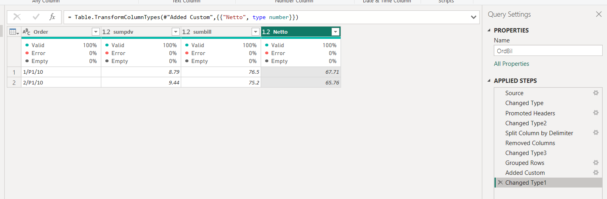Cancel formula edit with the X icon
The height and width of the screenshot is (199, 607).
click(x=17, y=17)
